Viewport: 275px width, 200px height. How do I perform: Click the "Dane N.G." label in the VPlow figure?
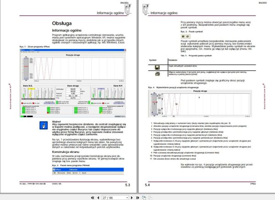click(x=27, y=86)
